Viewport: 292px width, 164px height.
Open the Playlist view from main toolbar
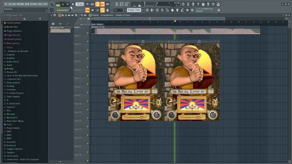147,10
